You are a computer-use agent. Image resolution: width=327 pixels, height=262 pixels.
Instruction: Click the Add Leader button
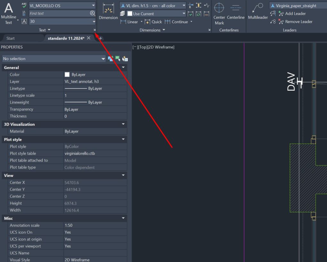[292, 13]
